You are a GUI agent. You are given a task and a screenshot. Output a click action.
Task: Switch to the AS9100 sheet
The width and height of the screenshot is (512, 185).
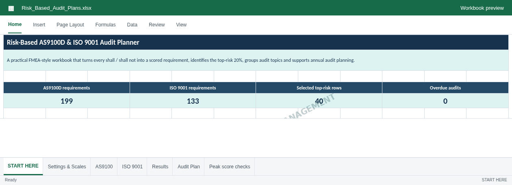coord(104,167)
